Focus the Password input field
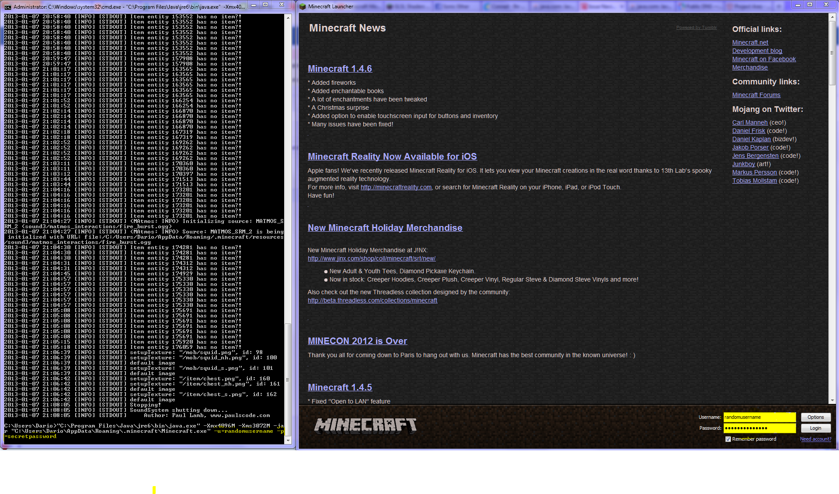 [759, 428]
